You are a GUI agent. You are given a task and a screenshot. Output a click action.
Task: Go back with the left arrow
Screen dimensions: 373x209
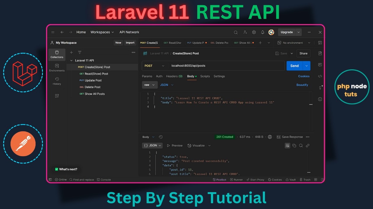pyautogui.click(x=62, y=32)
